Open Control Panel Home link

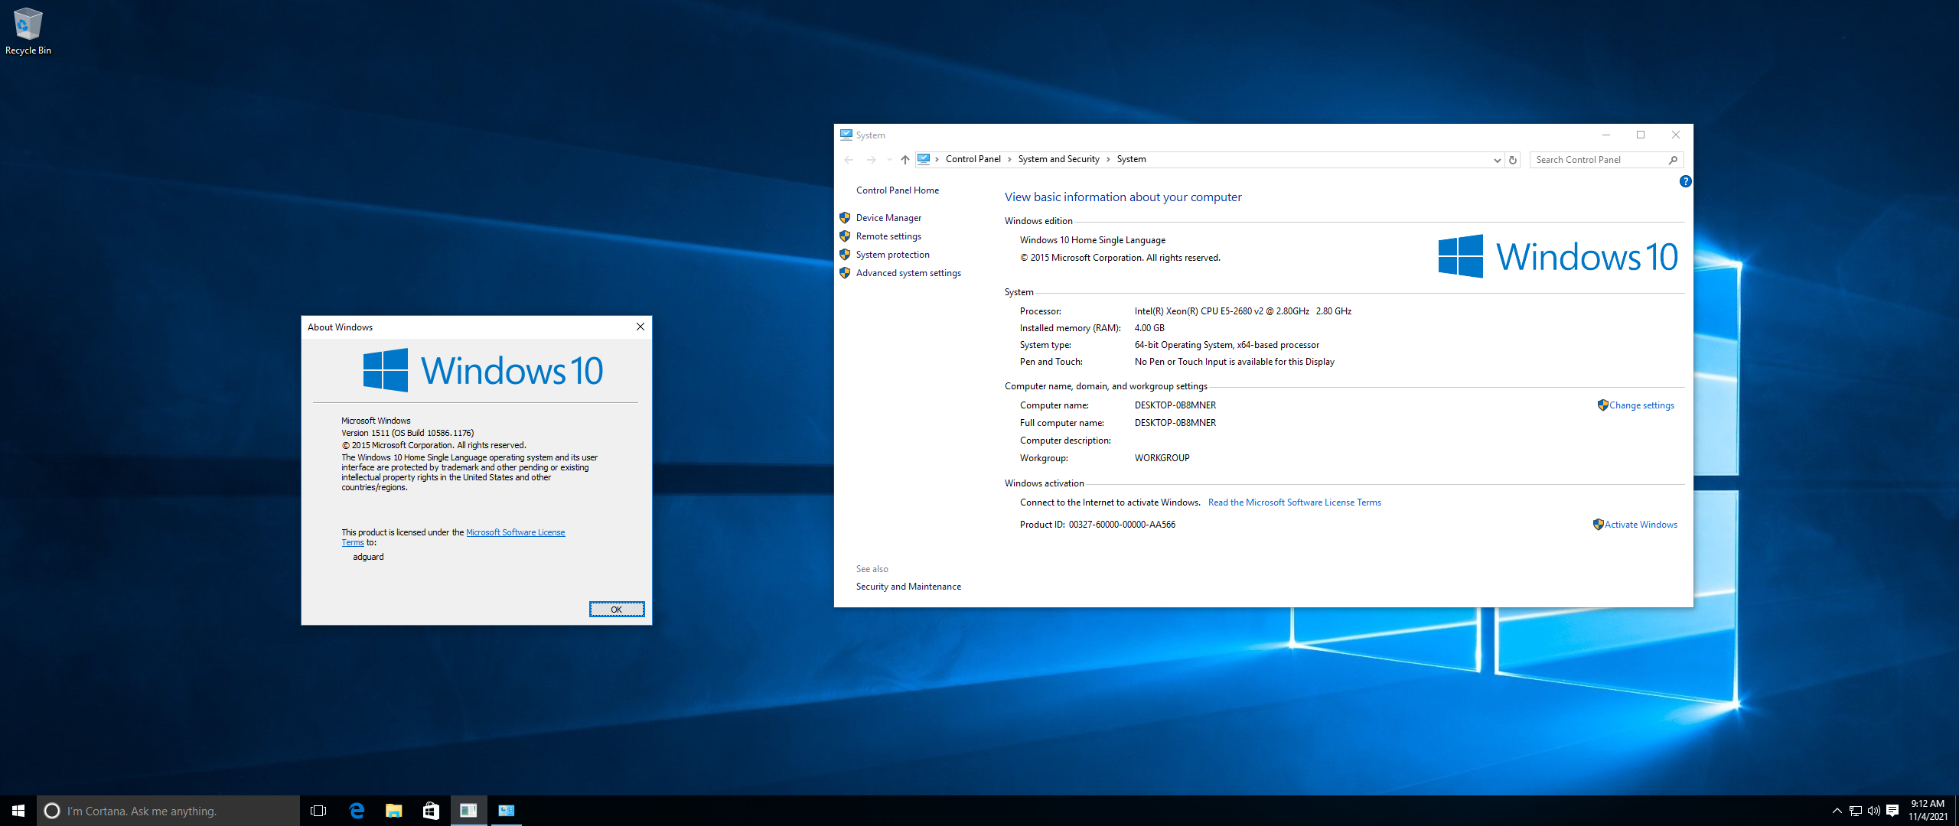[x=897, y=190]
